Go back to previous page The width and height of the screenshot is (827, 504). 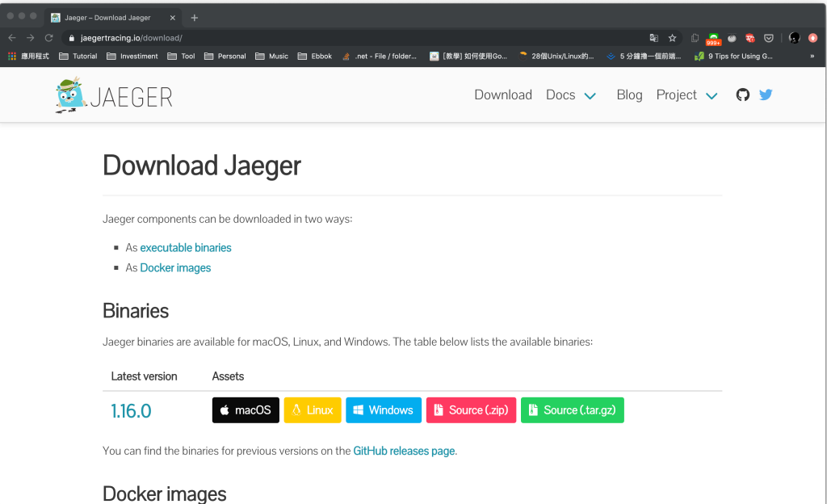(12, 38)
